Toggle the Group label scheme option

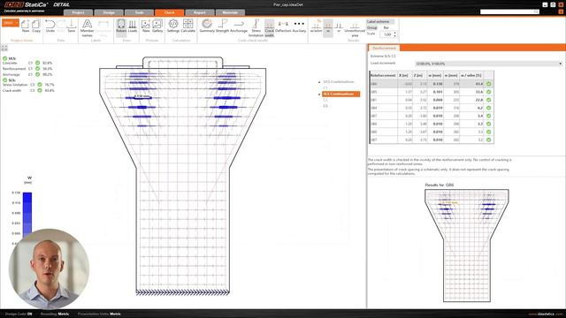pyautogui.click(x=372, y=27)
